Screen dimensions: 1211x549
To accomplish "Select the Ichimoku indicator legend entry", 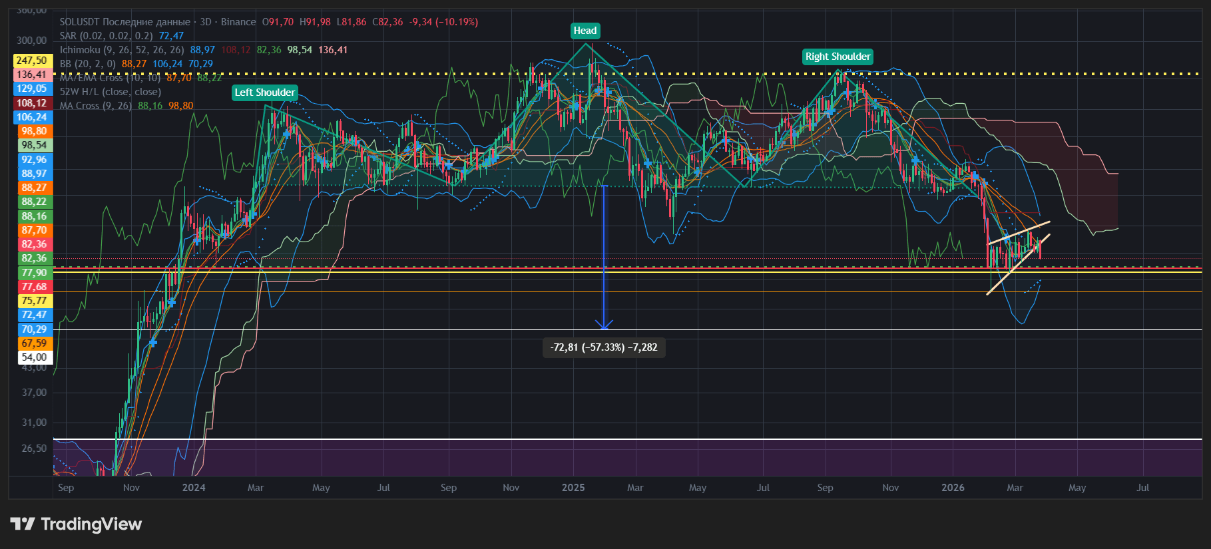I will 122,50.
